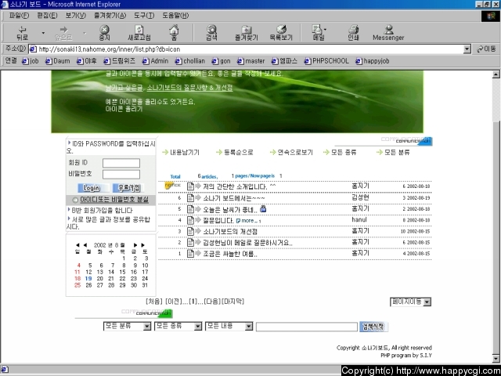Click the Refresh (새로고침) toolbar icon
501x376 pixels.
tap(139, 33)
